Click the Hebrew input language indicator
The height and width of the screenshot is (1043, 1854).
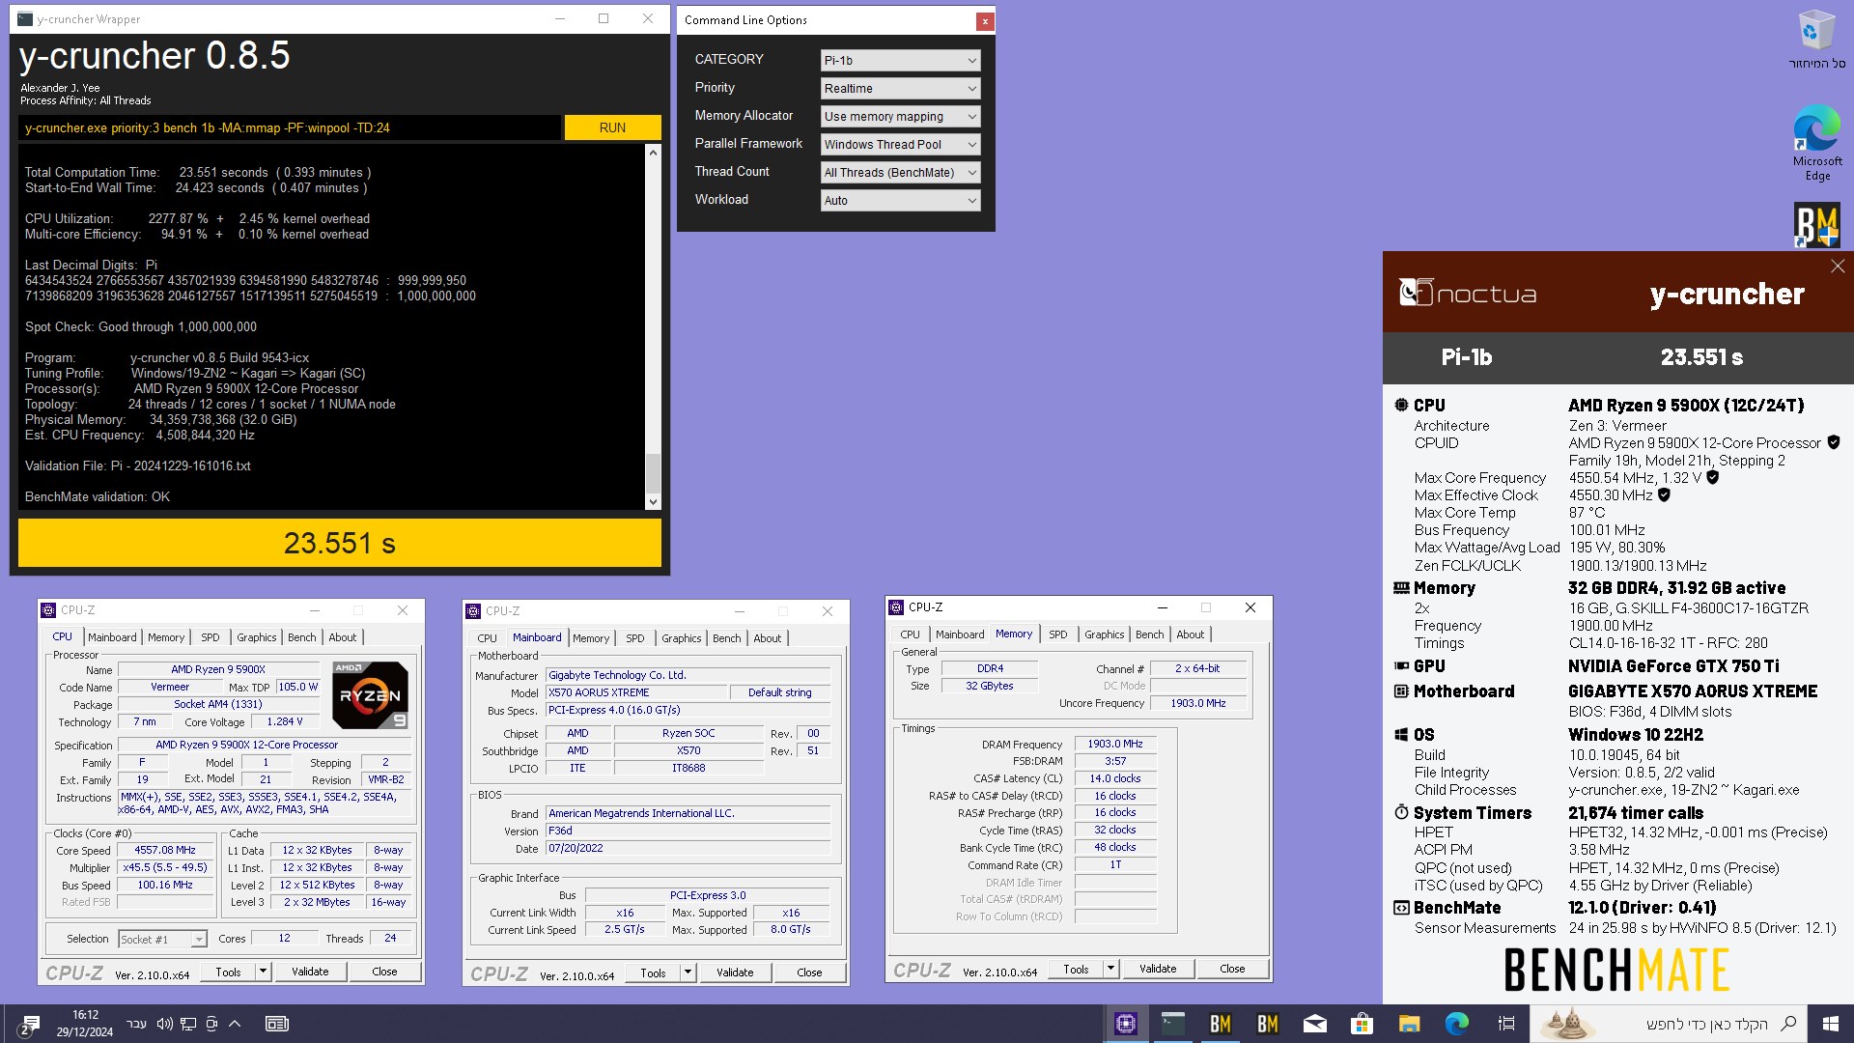(x=137, y=1024)
